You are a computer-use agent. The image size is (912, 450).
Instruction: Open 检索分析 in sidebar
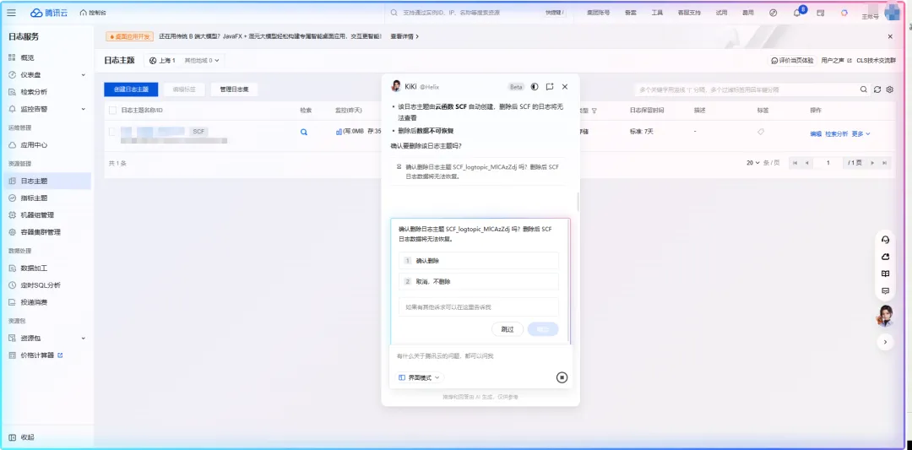tap(34, 92)
